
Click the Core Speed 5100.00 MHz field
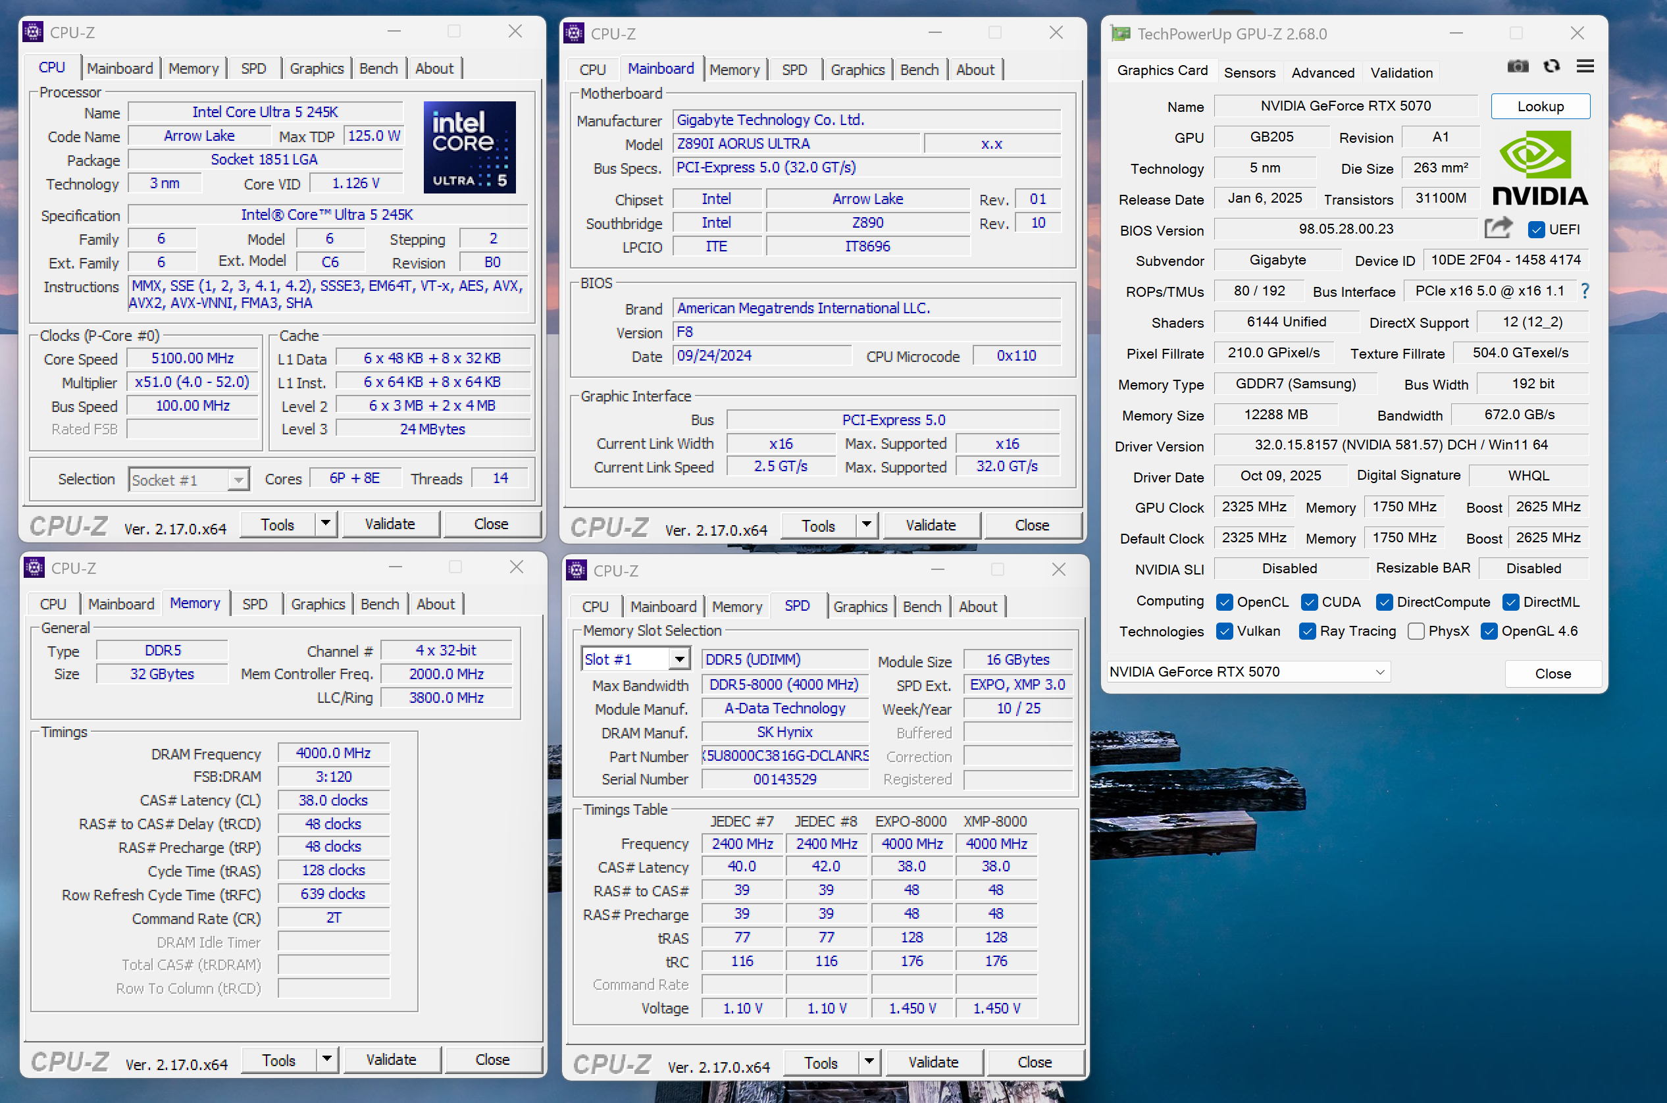(x=193, y=358)
